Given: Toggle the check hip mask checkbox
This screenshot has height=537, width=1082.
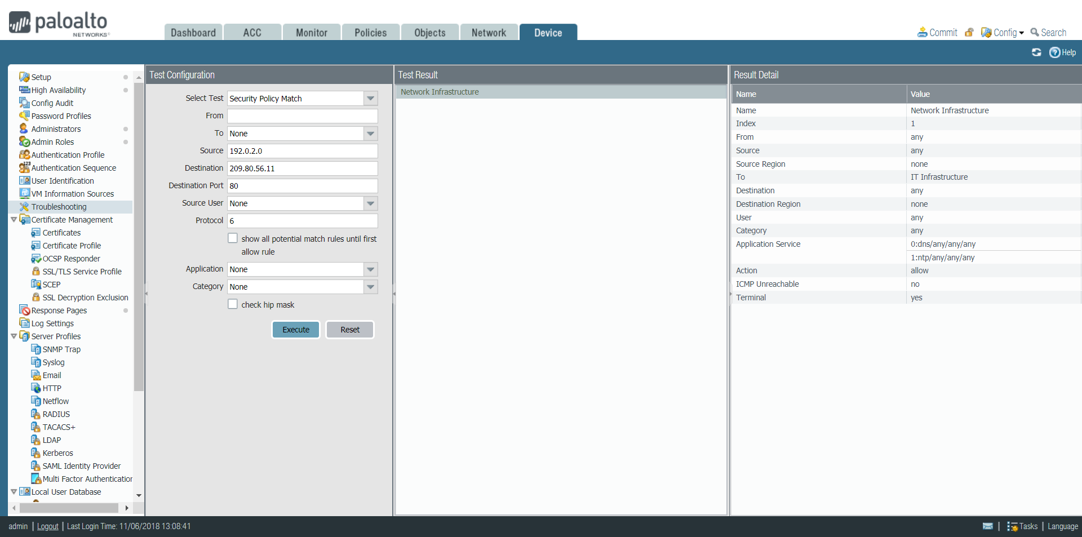Looking at the screenshot, I should [233, 304].
